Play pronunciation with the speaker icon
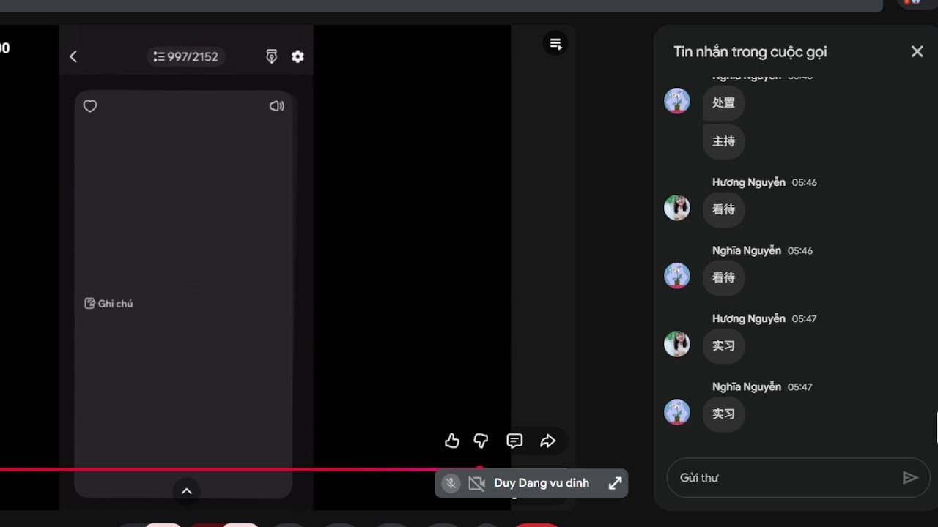 click(x=276, y=106)
